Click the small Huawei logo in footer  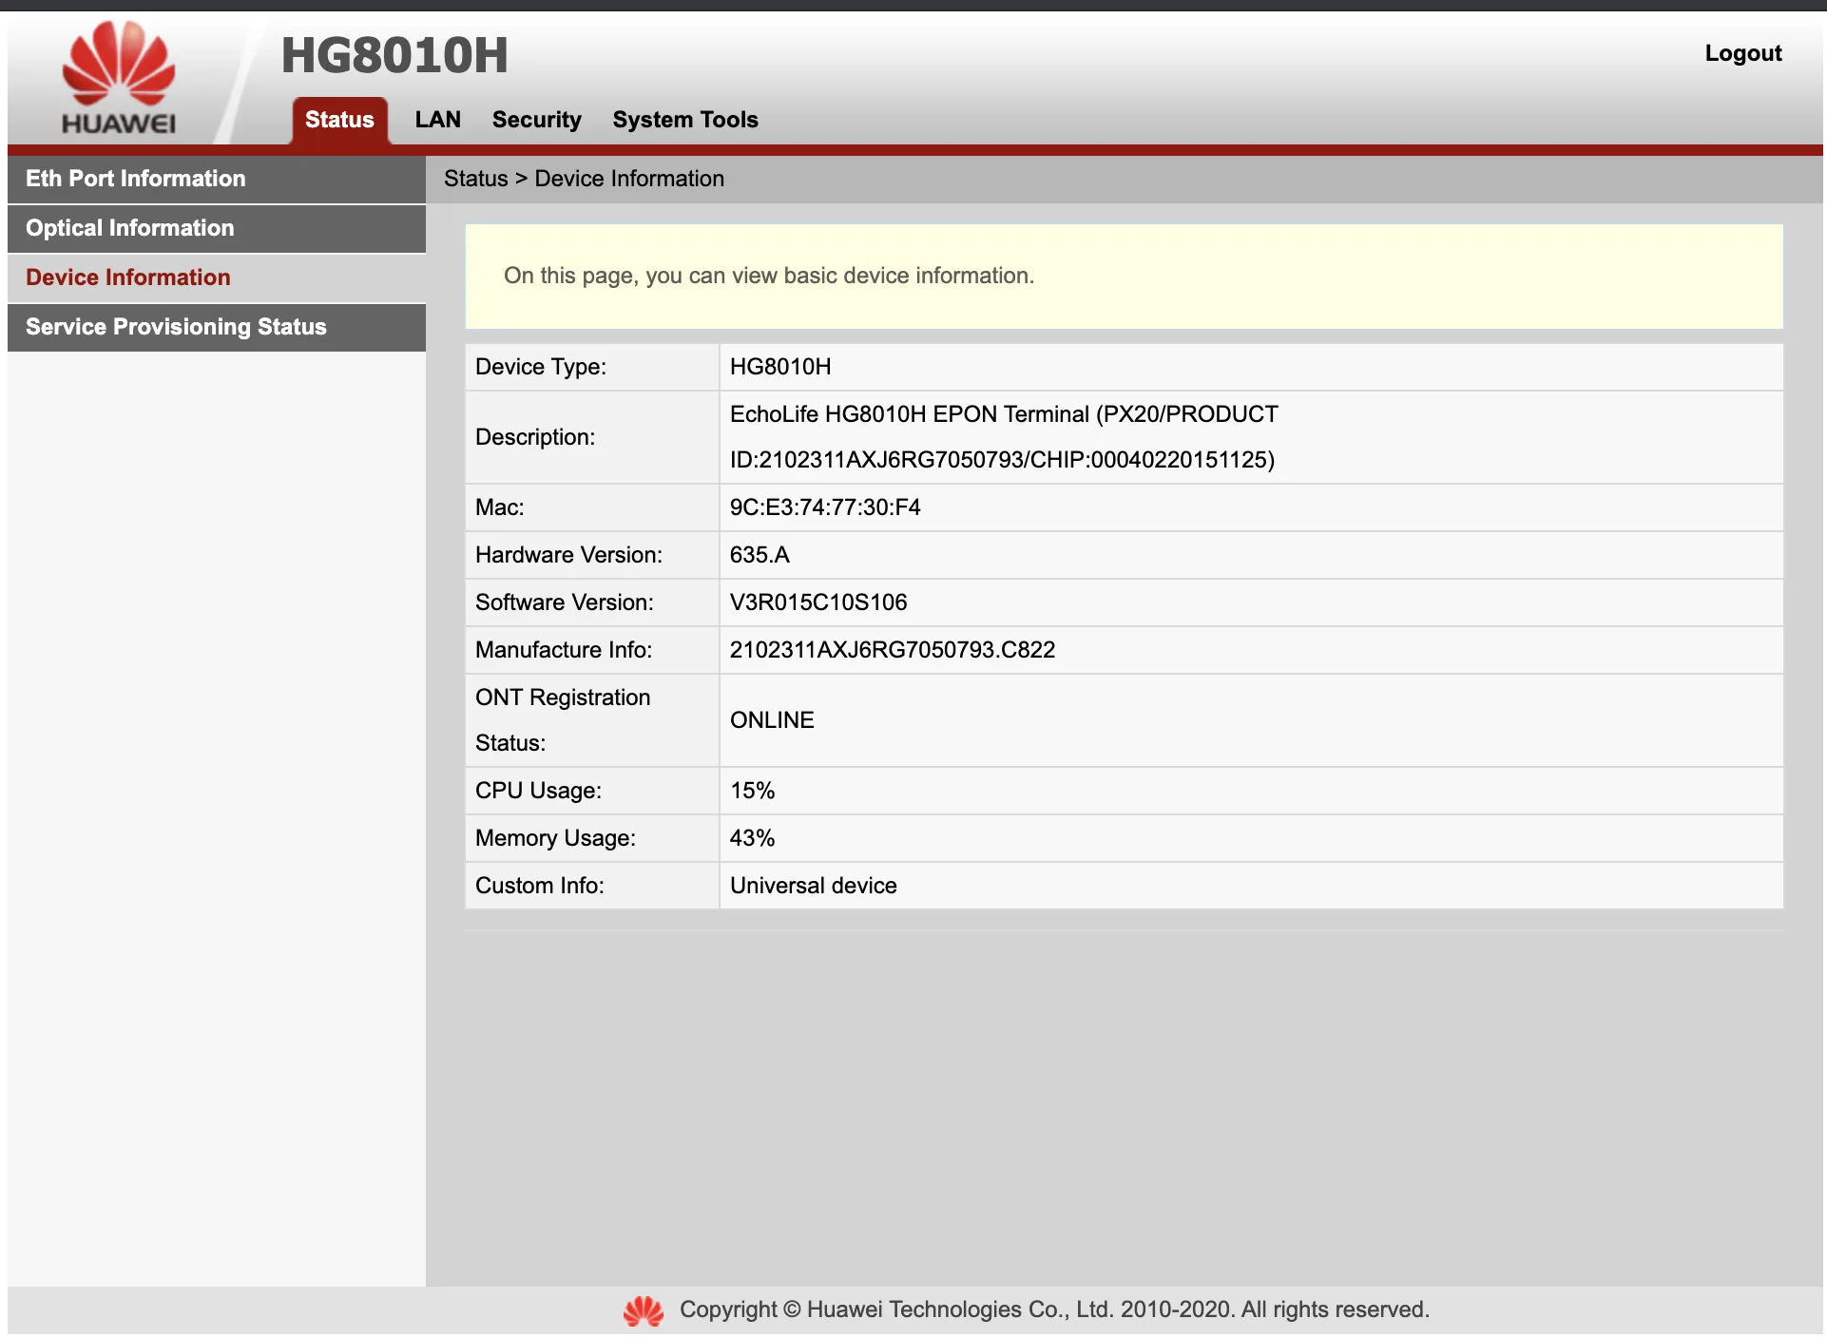644,1310
